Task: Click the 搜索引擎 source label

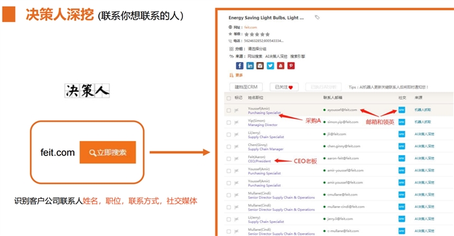Action: (x=298, y=56)
